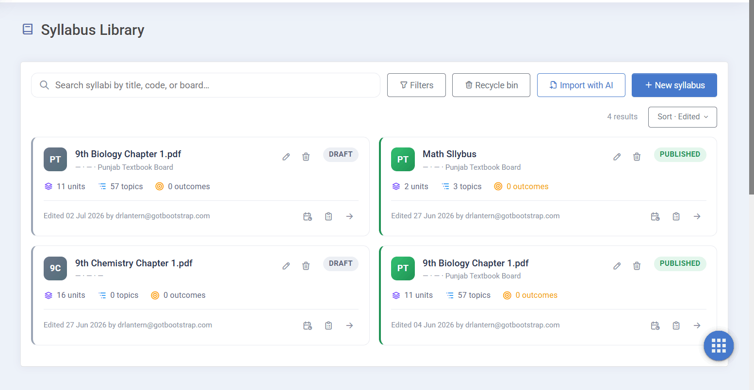Viewport: 754px width, 390px height.
Task: Open the Math Sllybus title
Action: pyautogui.click(x=449, y=154)
